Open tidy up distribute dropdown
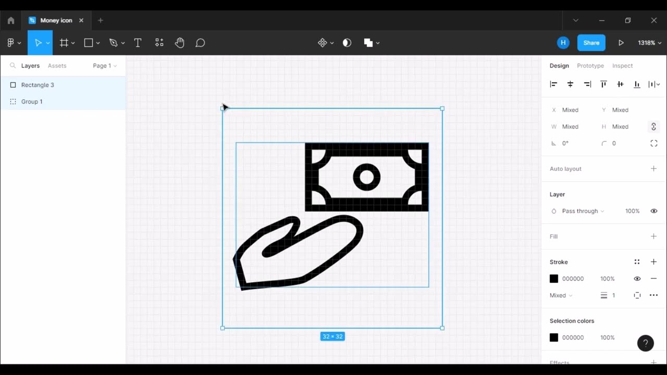 pyautogui.click(x=654, y=84)
